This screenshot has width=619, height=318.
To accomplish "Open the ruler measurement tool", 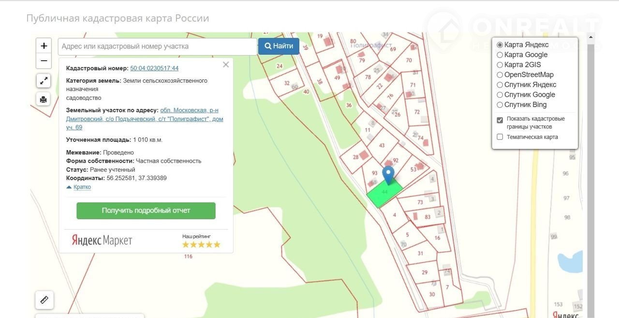I will click(44, 300).
